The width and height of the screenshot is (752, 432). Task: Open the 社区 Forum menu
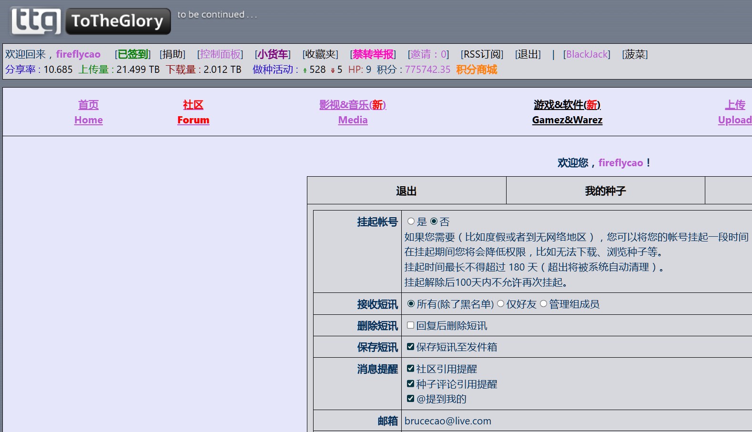tap(193, 112)
